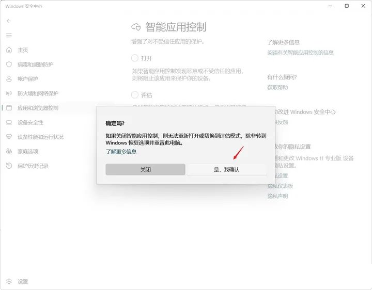
Task: Select the Account protection (帐户保护) icon
Action: pyautogui.click(x=9, y=79)
